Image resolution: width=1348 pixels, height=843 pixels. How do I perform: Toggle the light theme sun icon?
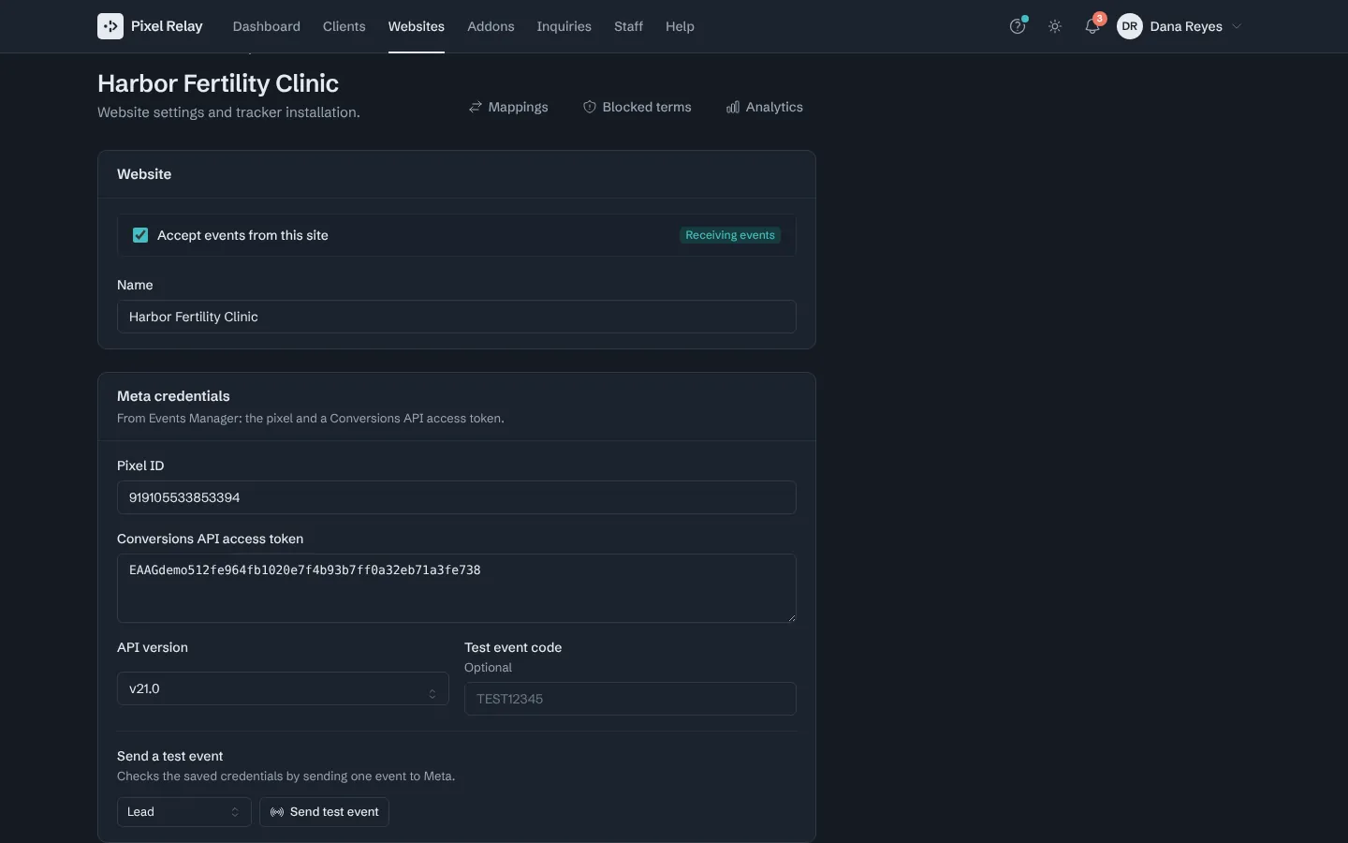pyautogui.click(x=1055, y=26)
